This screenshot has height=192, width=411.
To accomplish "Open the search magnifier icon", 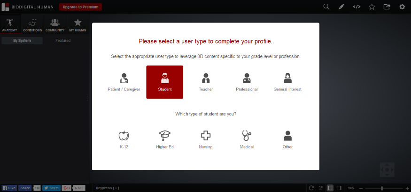I will (x=326, y=7).
